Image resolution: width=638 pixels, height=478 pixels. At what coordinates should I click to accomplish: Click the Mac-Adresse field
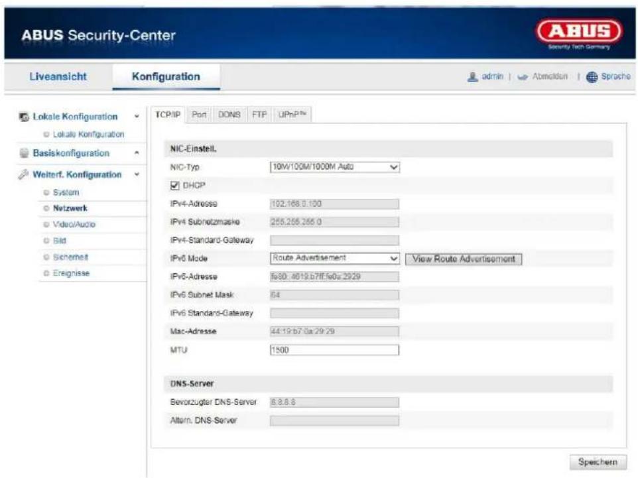(334, 331)
